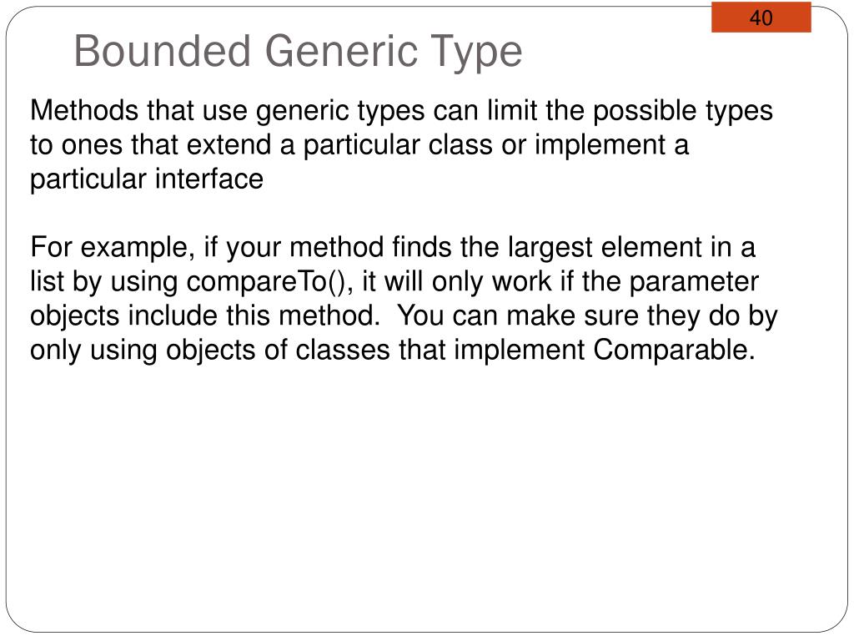The height and width of the screenshot is (641, 854).
Task: Select the word parameter in second paragraph
Action: [x=694, y=282]
